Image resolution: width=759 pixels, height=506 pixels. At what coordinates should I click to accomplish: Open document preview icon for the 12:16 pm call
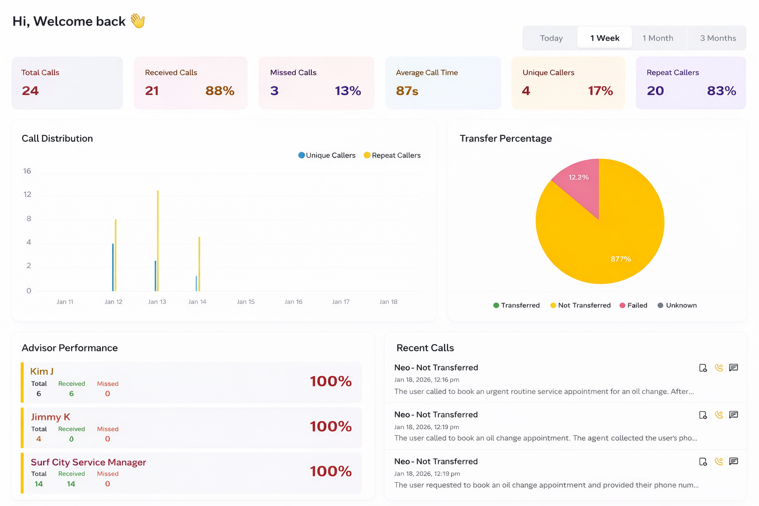tap(703, 368)
